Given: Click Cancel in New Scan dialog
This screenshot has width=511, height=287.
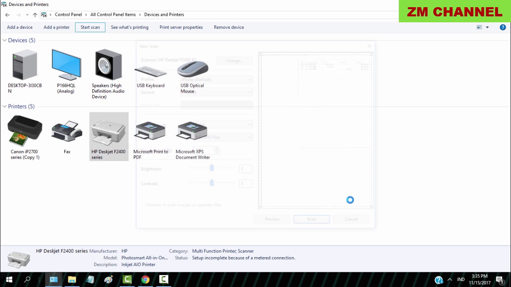Looking at the screenshot, I should click(x=351, y=219).
